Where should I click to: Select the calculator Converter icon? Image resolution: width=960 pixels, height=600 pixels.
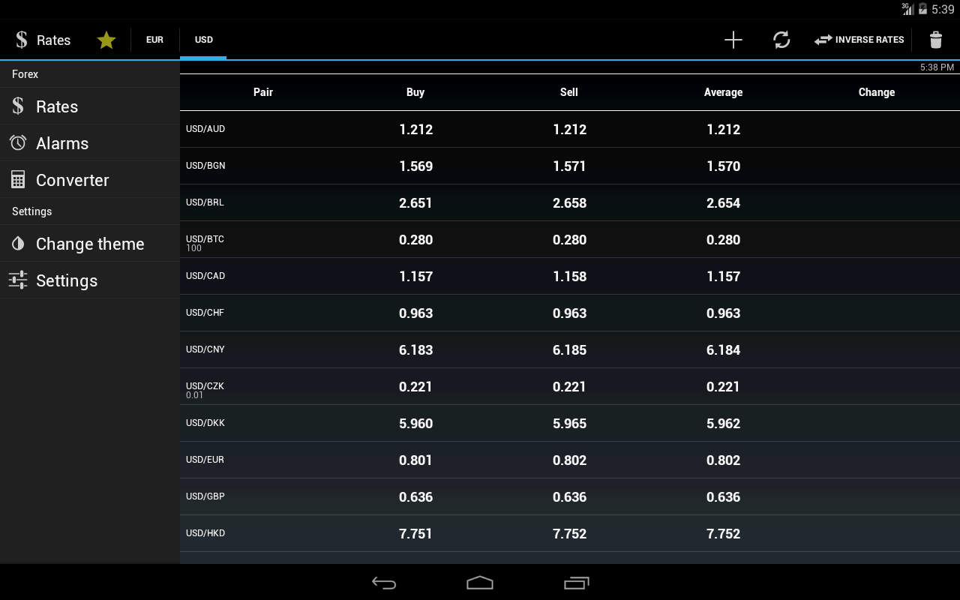click(18, 180)
